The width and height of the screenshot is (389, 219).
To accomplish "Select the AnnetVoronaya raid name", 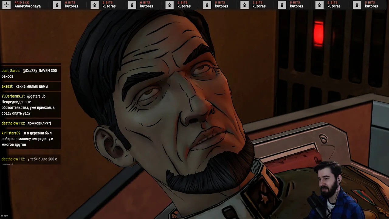I will (x=28, y=6).
